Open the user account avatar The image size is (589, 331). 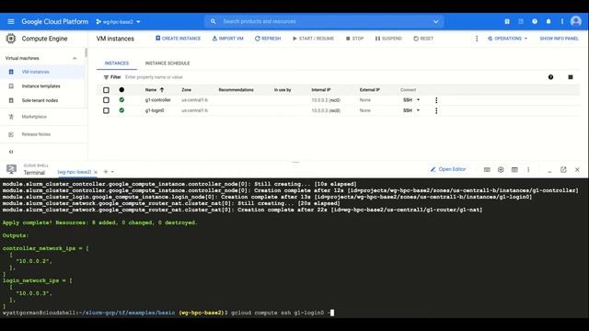coord(576,21)
